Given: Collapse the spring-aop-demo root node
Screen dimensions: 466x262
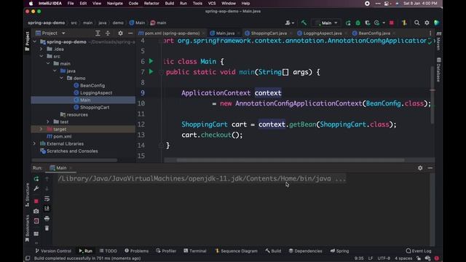Looking at the screenshot, I should pyautogui.click(x=34, y=42).
